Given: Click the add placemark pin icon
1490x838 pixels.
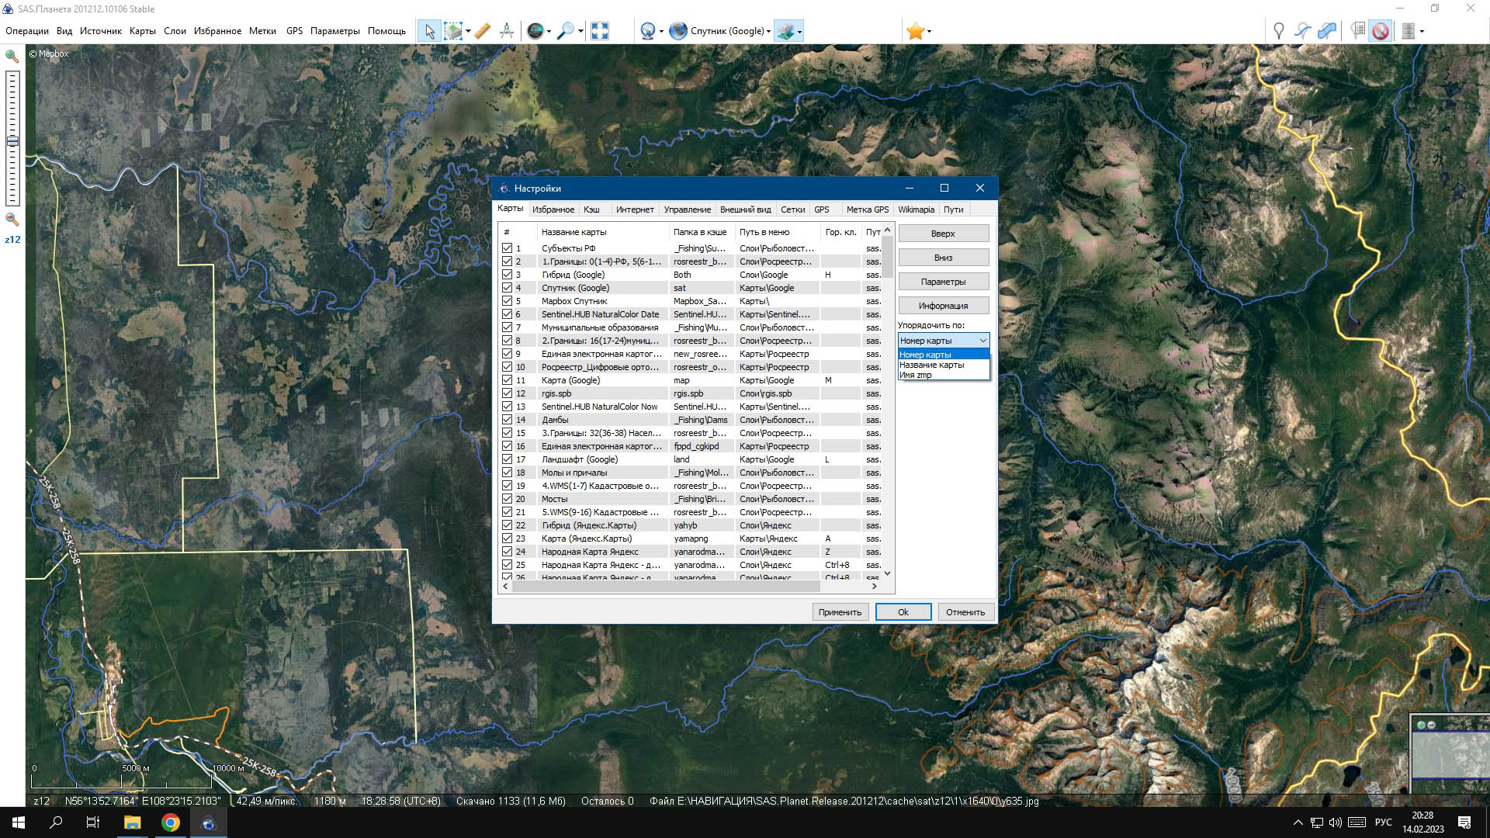Looking at the screenshot, I should pos(1278,31).
